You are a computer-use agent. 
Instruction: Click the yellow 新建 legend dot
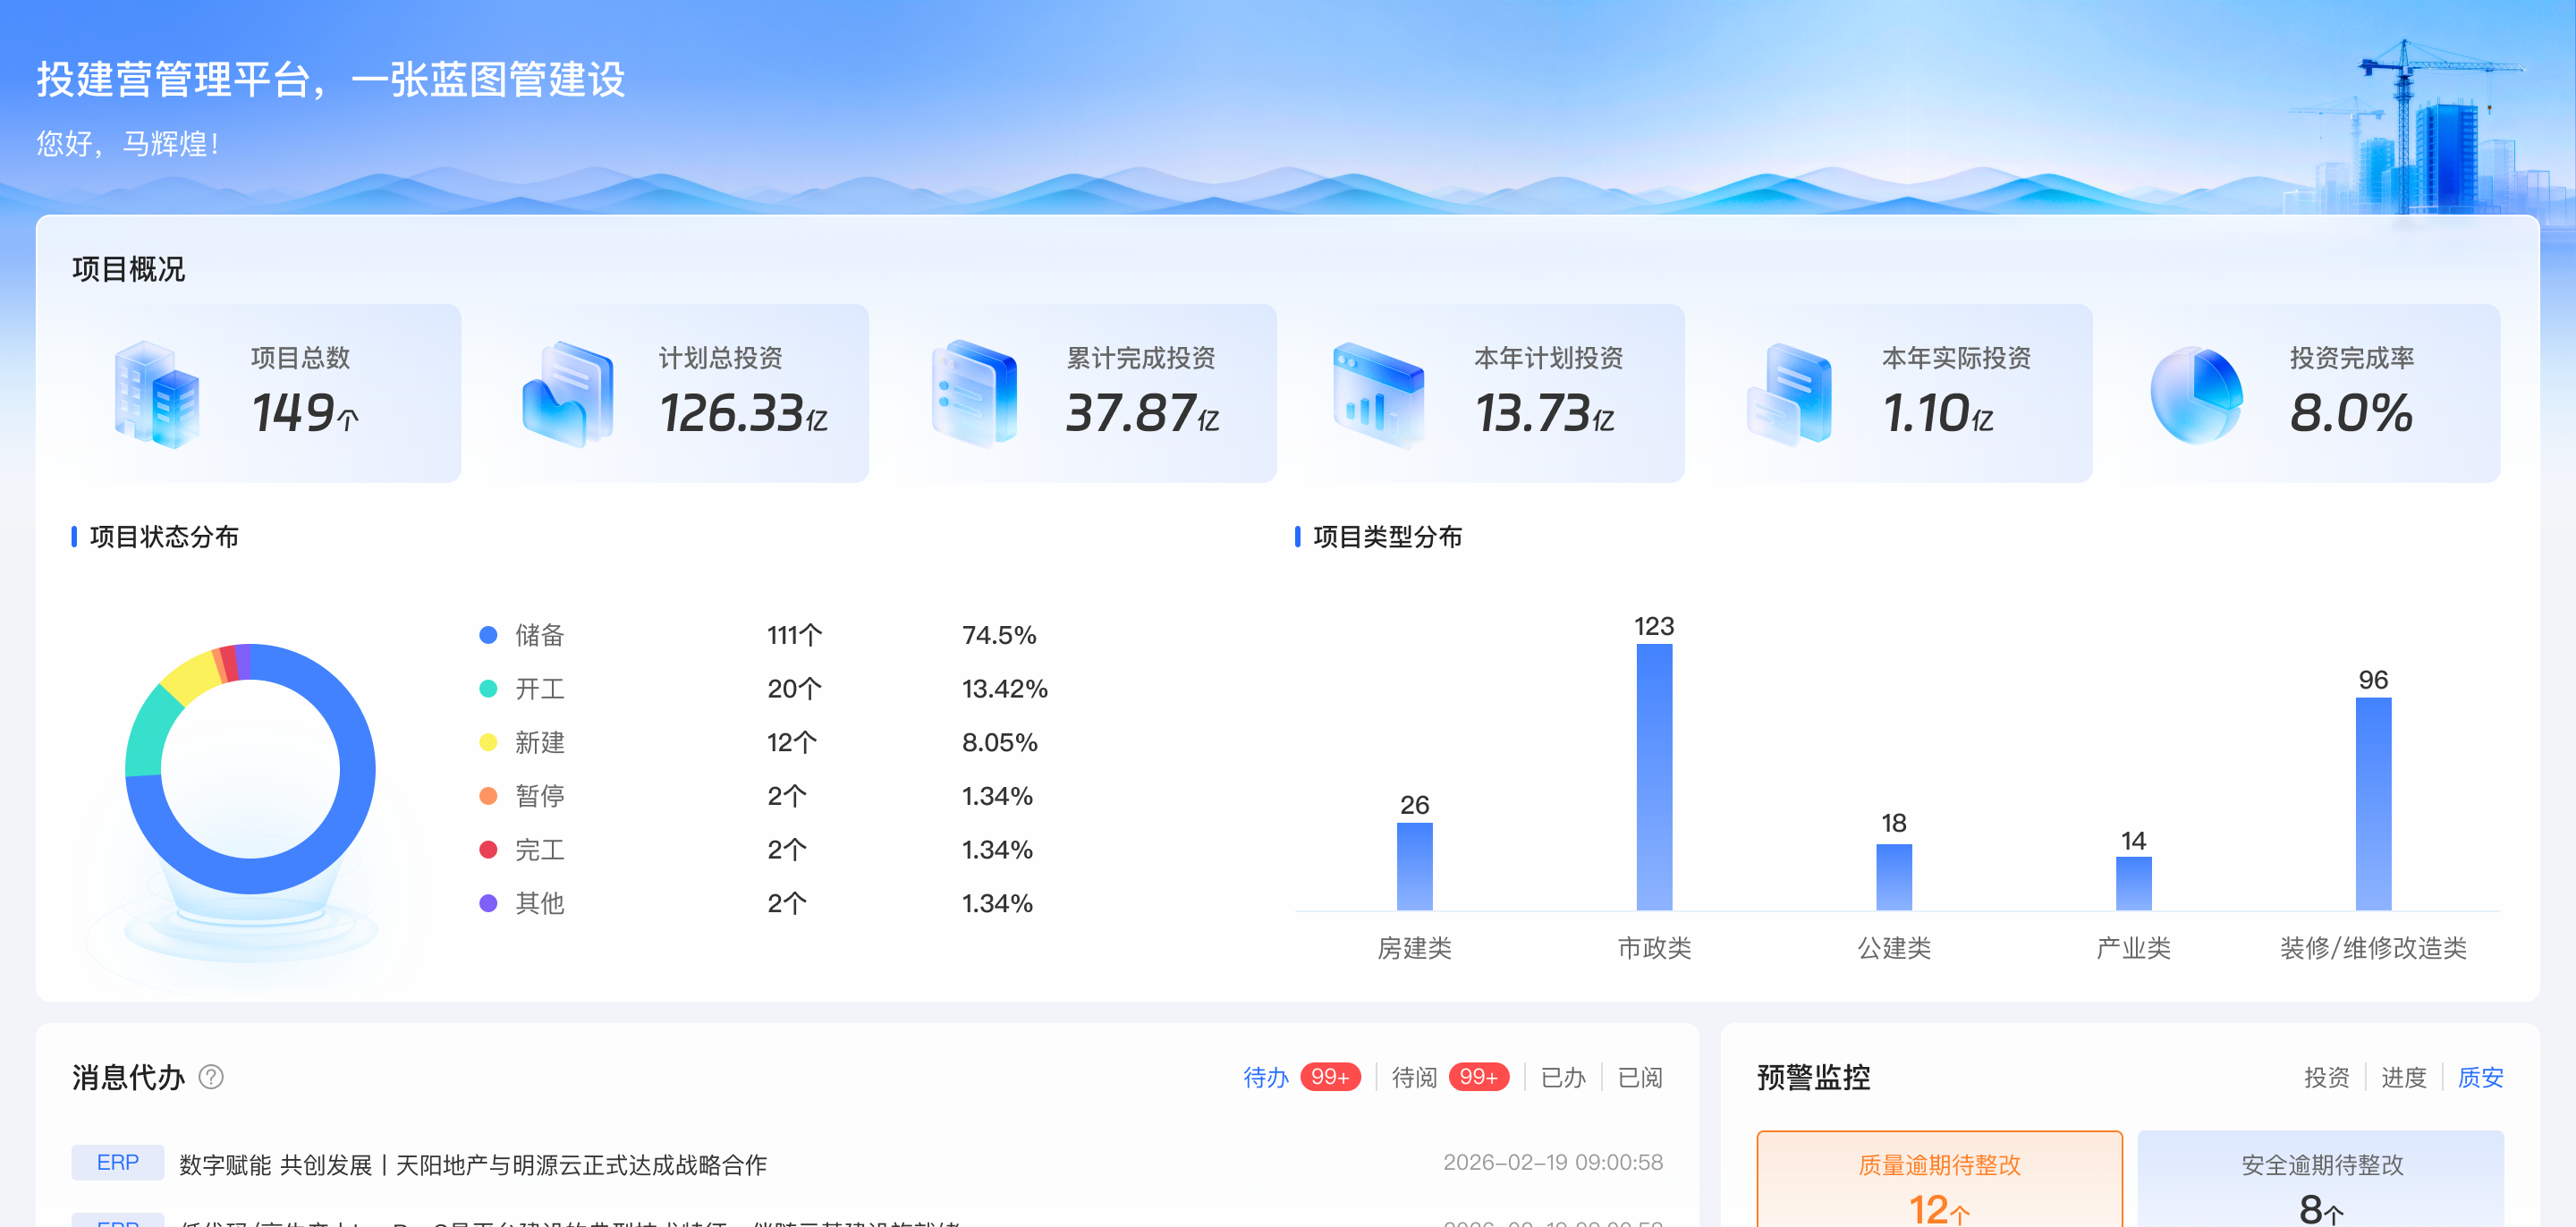click(488, 742)
